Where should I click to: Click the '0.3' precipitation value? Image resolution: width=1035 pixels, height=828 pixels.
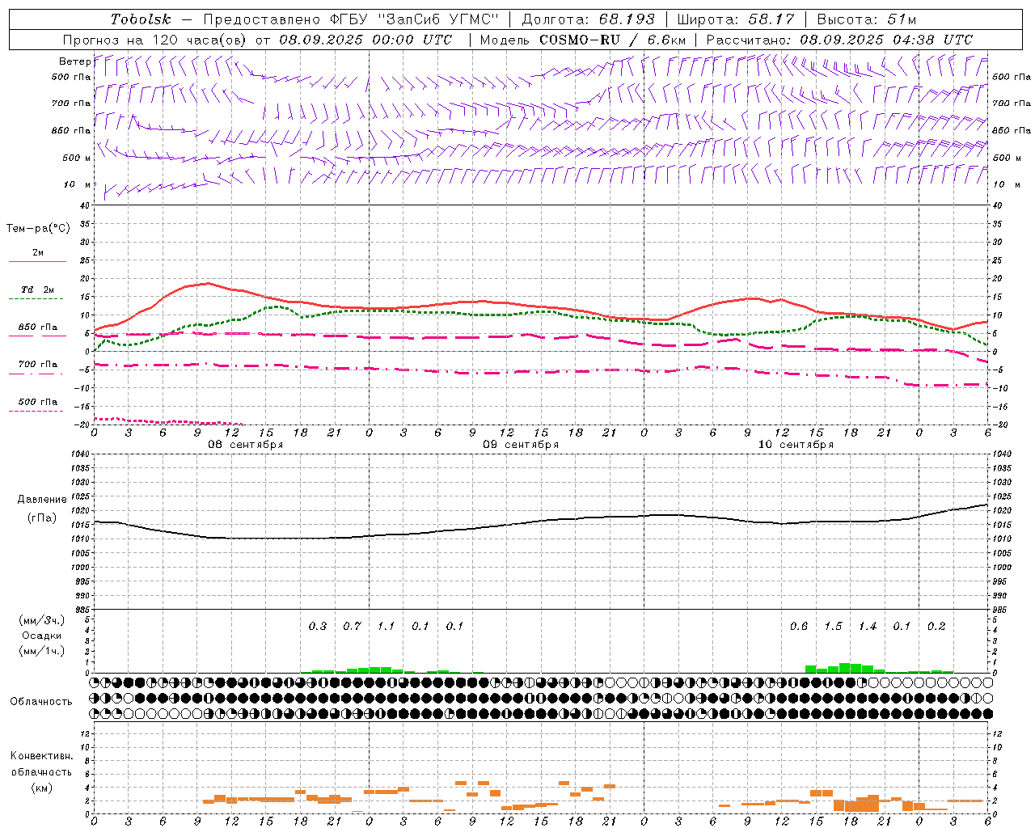[318, 626]
